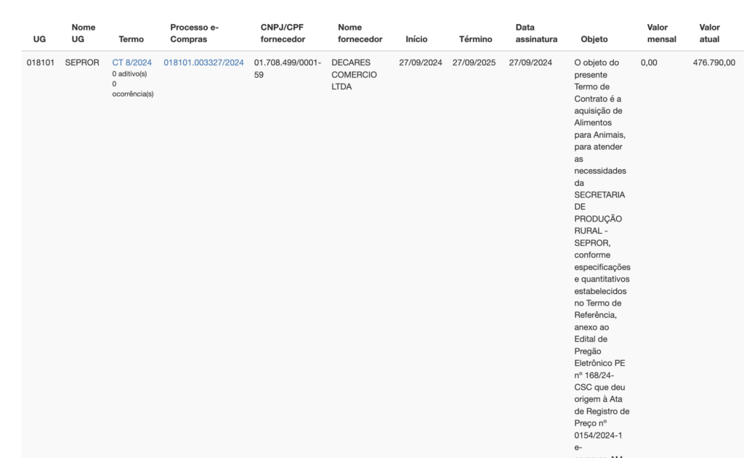This screenshot has height=458, width=744.
Task: Select the Processo e-Compras column header
Action: coord(194,33)
